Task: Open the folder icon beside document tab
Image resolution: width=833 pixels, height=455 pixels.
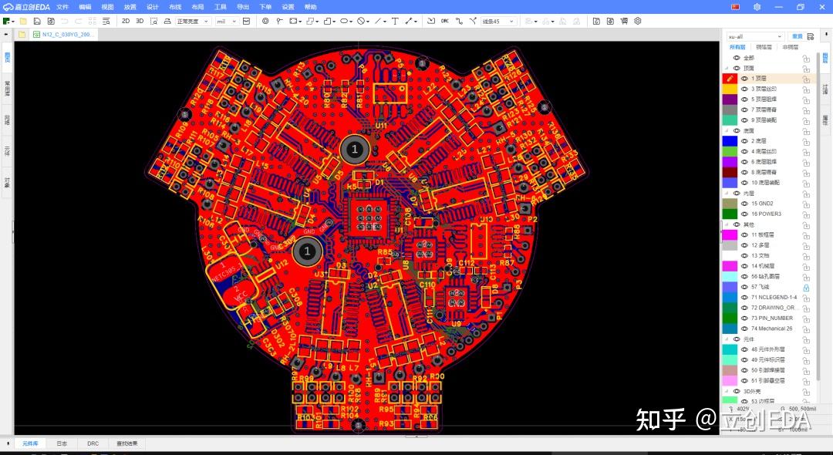Action: [x=22, y=35]
